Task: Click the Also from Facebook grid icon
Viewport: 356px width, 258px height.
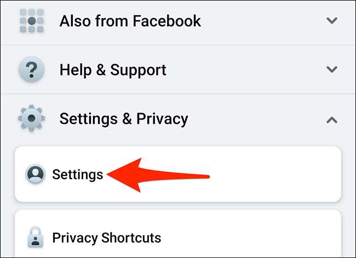Action: (32, 21)
